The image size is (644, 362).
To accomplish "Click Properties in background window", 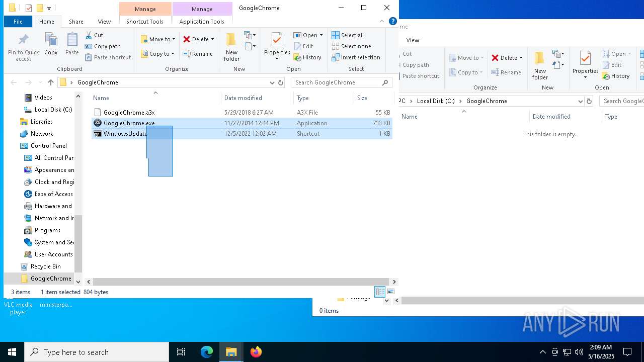I will [x=585, y=64].
